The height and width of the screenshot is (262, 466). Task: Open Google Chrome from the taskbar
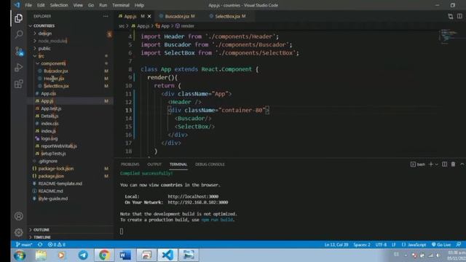point(104,255)
